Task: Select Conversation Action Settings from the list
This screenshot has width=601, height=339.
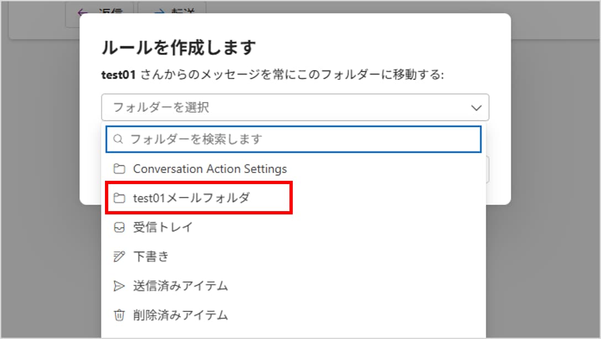Action: (210, 169)
